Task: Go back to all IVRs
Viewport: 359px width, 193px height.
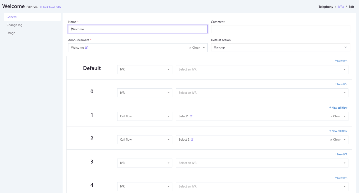Action: [50, 7]
